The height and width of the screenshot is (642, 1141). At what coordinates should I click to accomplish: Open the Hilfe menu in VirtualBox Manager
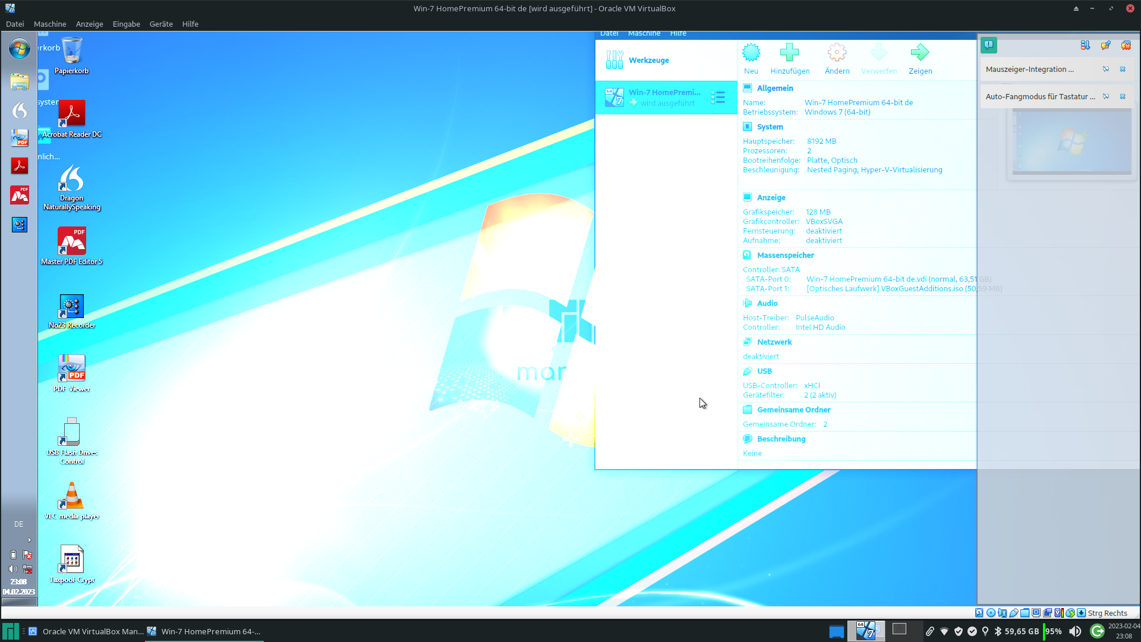tap(677, 33)
